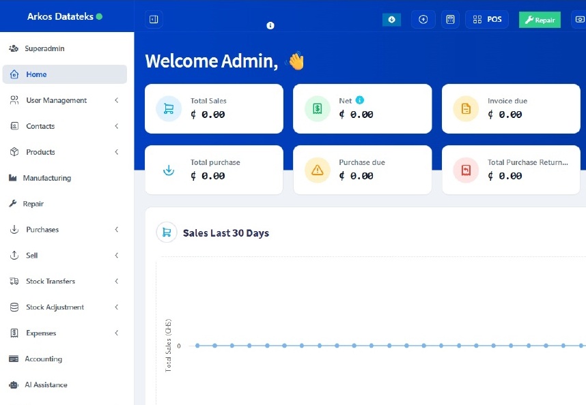Open the Superadmin menu item

tap(65, 48)
